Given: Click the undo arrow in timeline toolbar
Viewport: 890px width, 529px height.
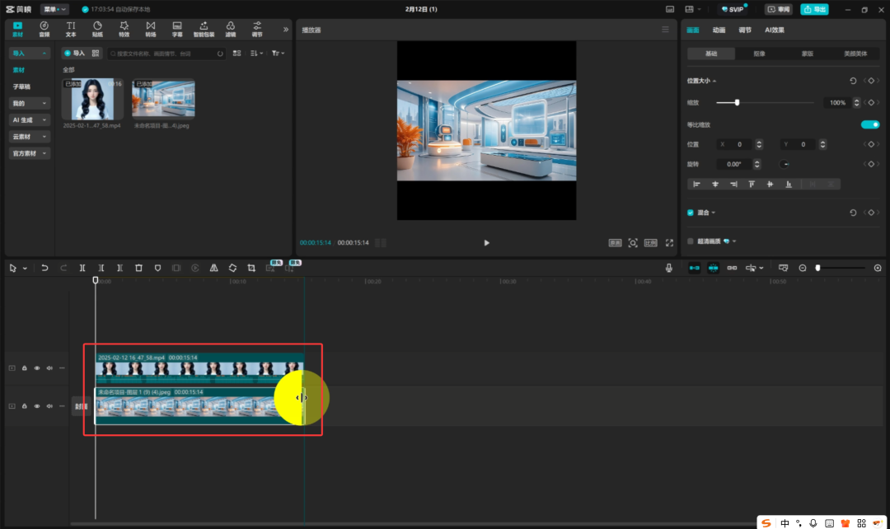Looking at the screenshot, I should pos(44,268).
